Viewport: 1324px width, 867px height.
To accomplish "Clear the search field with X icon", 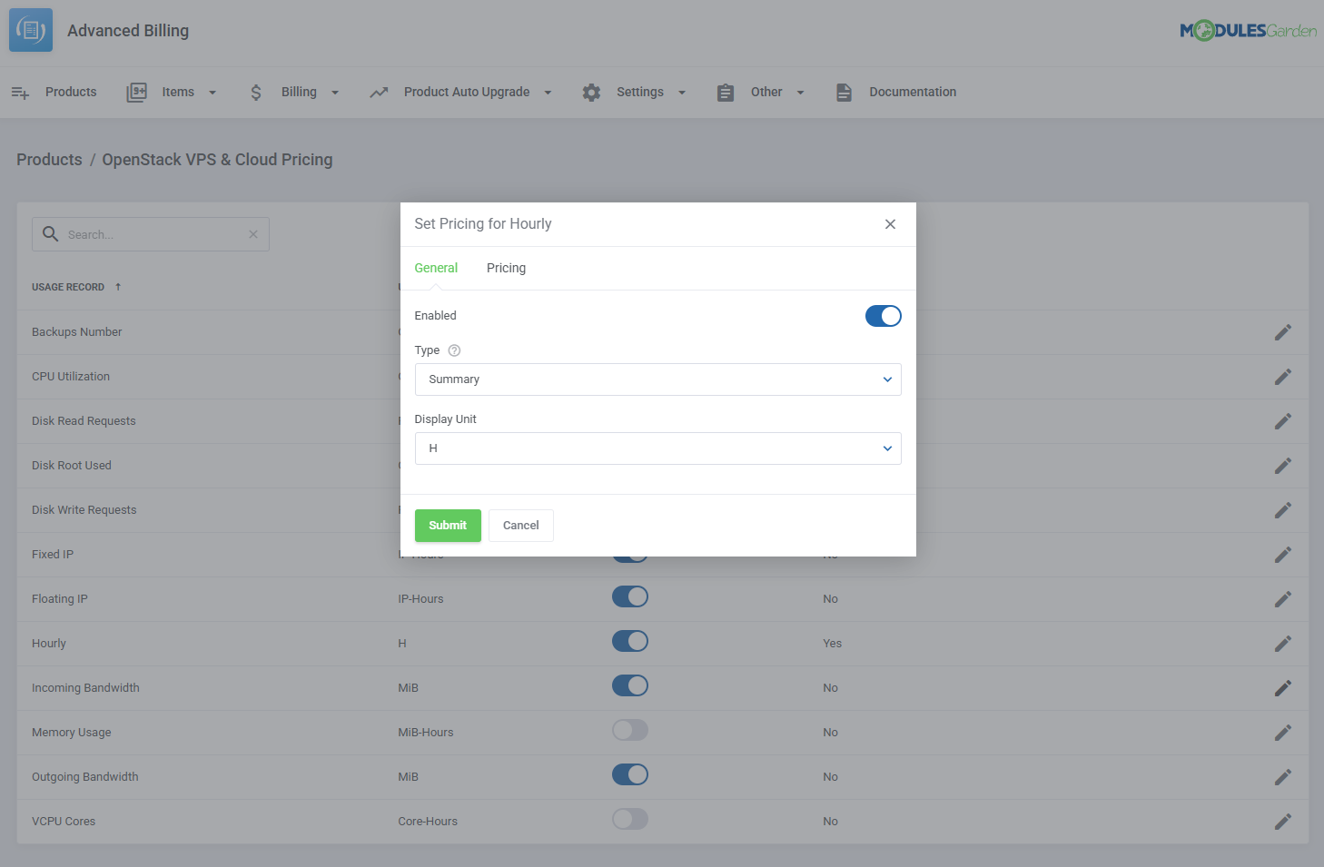I will point(253,234).
